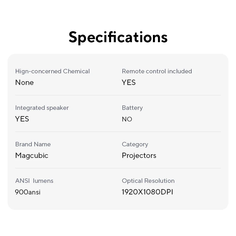Click the Specifications heading
This screenshot has width=236, height=236.
click(x=118, y=37)
